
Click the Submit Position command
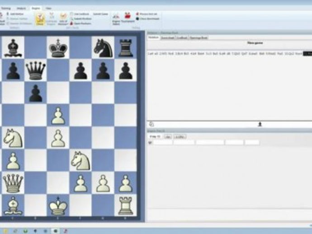[x=80, y=19]
